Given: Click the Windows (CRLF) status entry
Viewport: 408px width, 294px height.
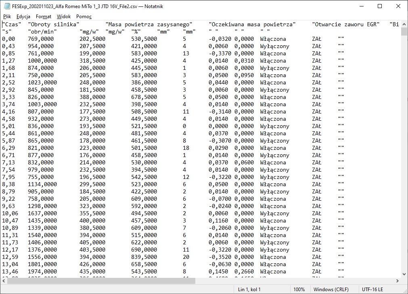Looking at the screenshot, I should click(331, 289).
